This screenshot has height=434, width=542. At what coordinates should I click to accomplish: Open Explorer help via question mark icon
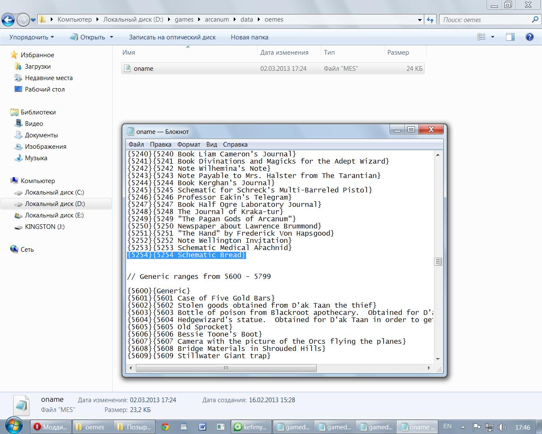[x=529, y=37]
